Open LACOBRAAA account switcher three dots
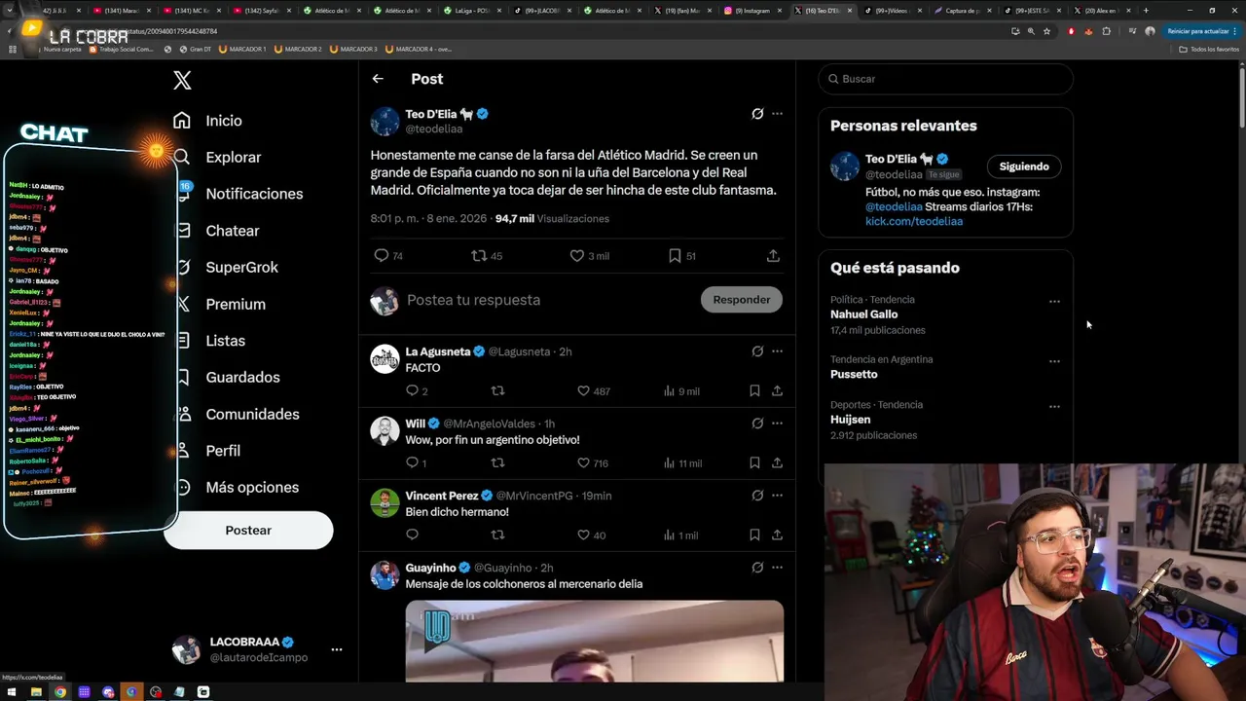 (x=336, y=649)
